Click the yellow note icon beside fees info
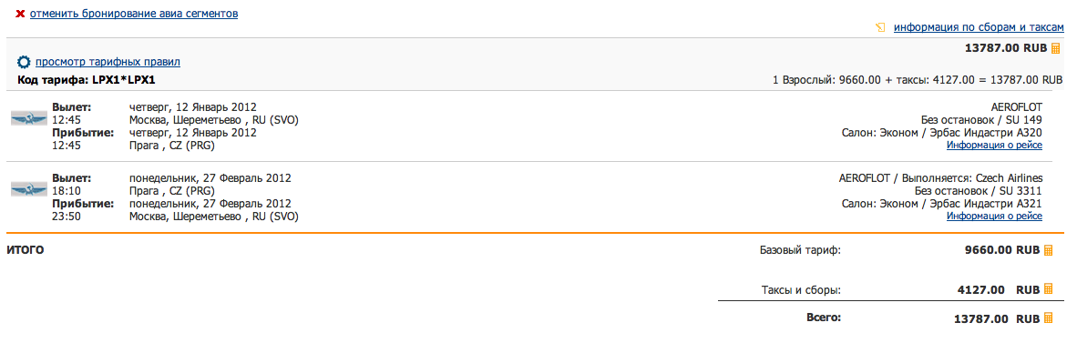Image resolution: width=1077 pixels, height=353 pixels. pyautogui.click(x=880, y=28)
